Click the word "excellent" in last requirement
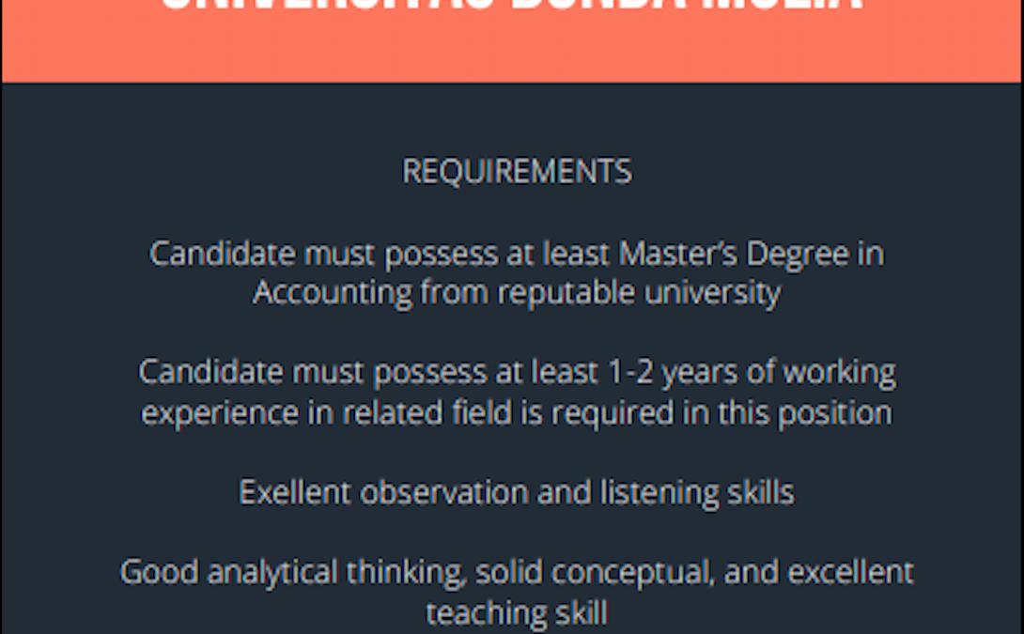Screen dimensions: 1024x634 (850, 573)
